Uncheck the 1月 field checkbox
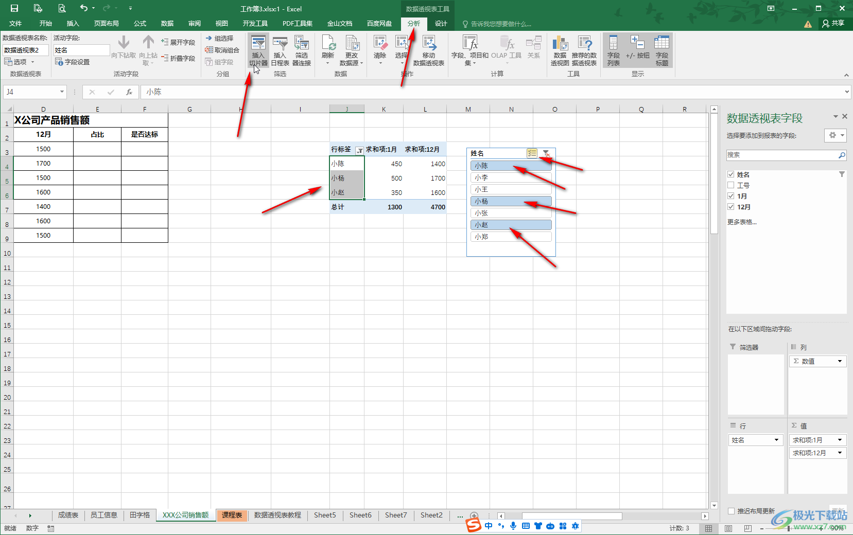The width and height of the screenshot is (853, 535). point(731,196)
